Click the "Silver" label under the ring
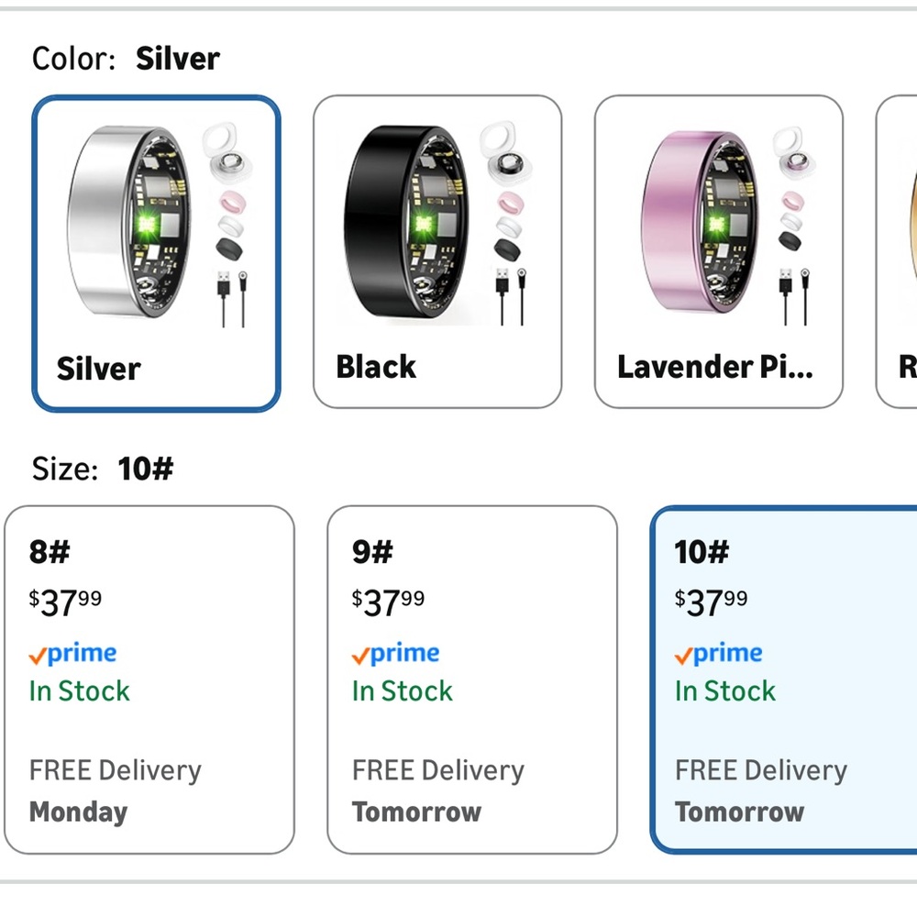The image size is (917, 917). coord(99,369)
